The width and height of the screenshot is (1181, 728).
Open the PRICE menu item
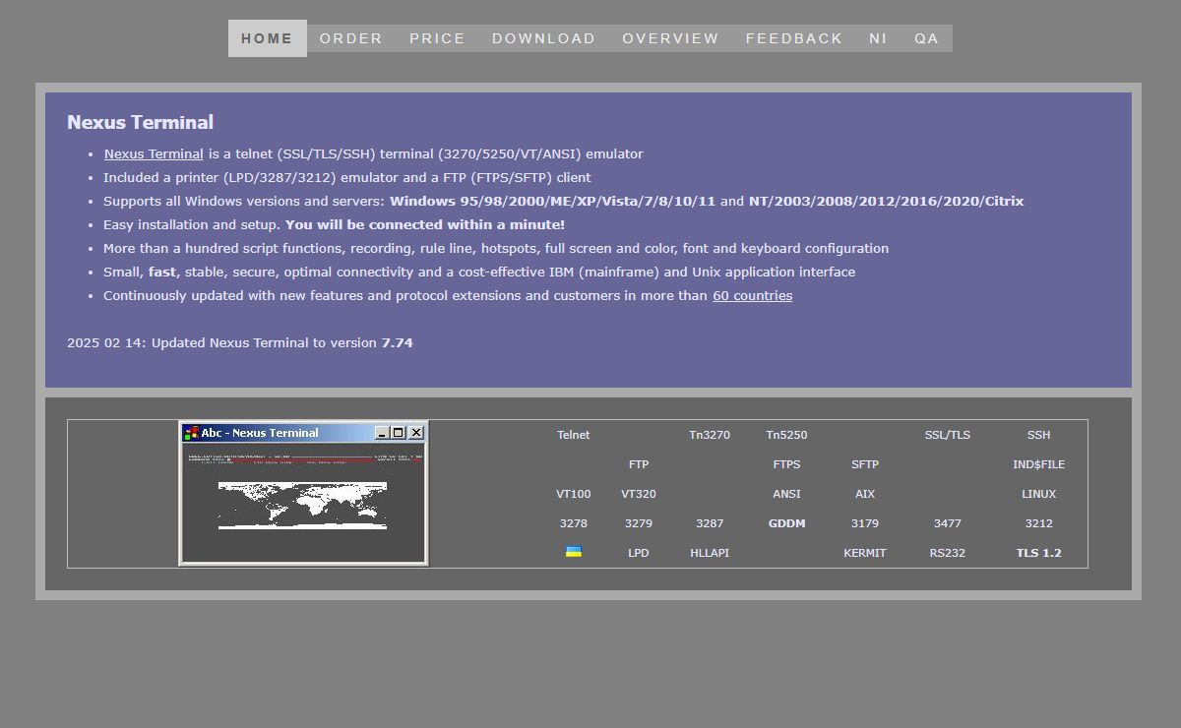coord(437,38)
